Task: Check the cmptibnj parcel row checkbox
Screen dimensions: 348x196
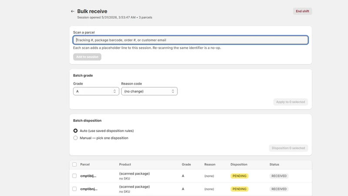Action: (x=74, y=189)
